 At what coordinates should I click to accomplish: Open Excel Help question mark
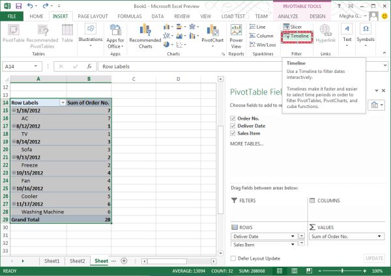coord(339,6)
